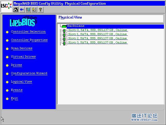Go to Virtual Drives
The width and height of the screenshot is (166, 125).
pos(23,57)
